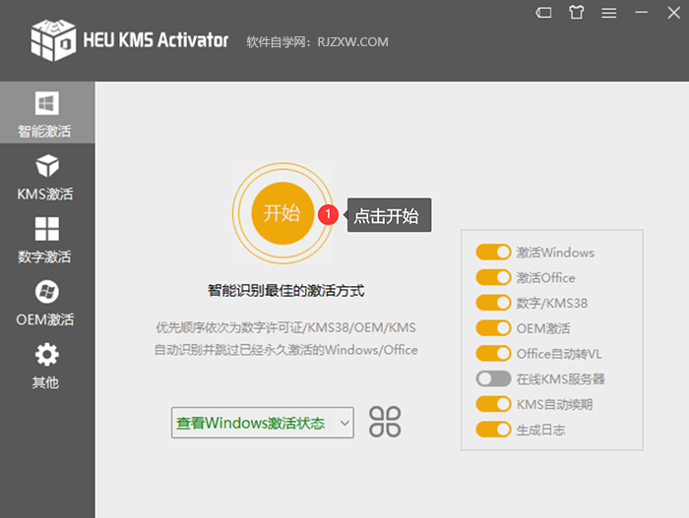Open the 智能激活 sidebar tab
The image size is (689, 518).
point(47,112)
